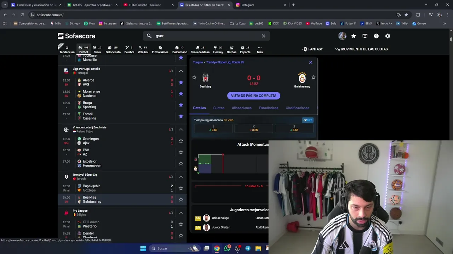
Task: Switch to the Detalles tab
Action: point(199,108)
